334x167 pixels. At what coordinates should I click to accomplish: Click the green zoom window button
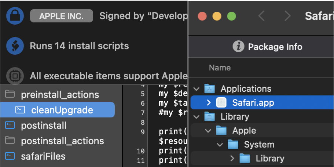pyautogui.click(x=232, y=16)
